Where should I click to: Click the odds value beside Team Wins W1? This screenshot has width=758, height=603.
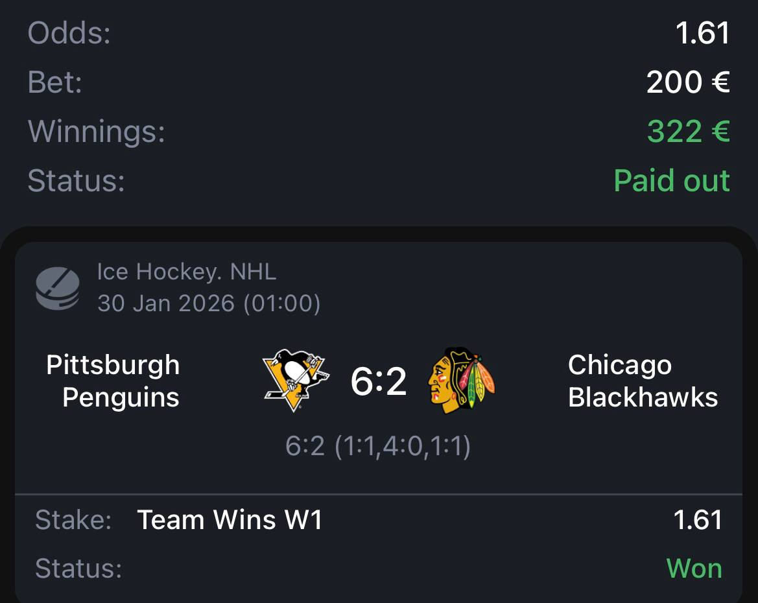(698, 520)
